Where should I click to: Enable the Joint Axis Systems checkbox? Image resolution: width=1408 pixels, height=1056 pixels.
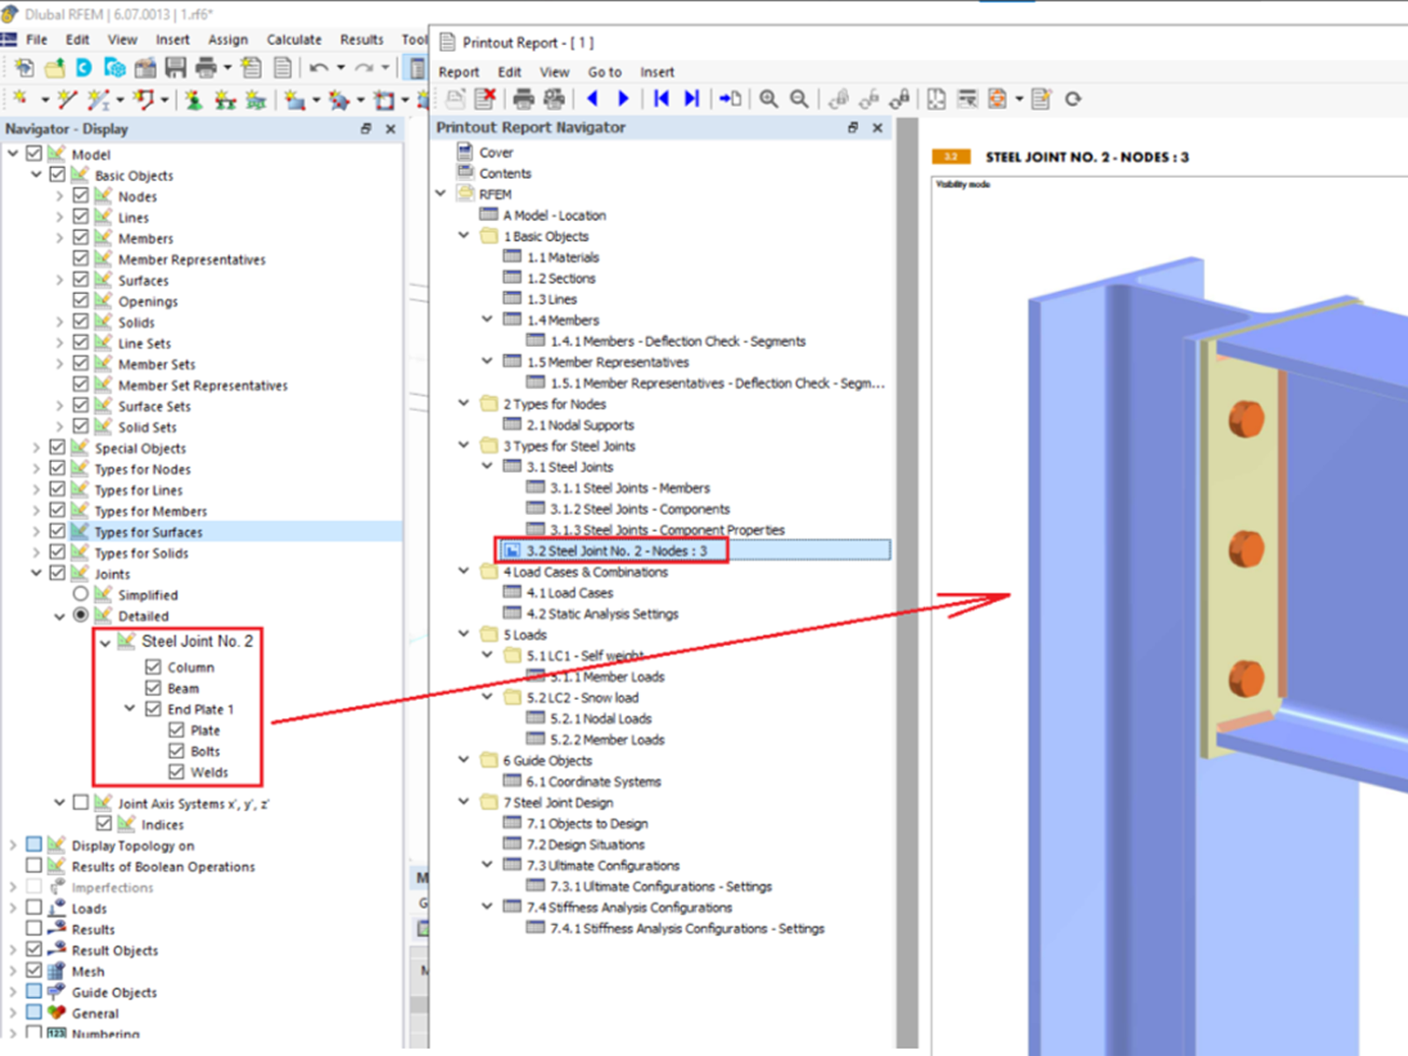[x=81, y=803]
